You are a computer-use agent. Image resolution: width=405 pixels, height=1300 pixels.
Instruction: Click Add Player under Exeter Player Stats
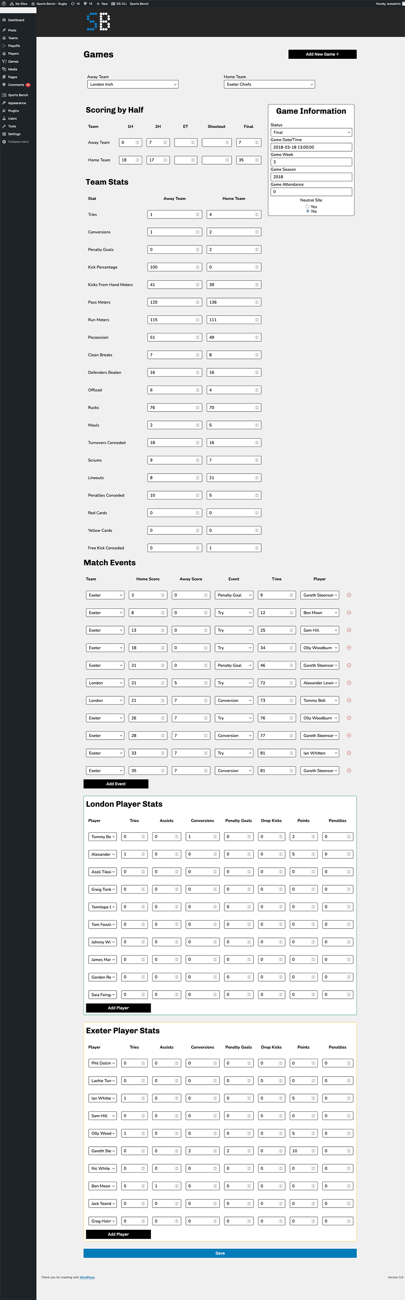[x=119, y=1234]
